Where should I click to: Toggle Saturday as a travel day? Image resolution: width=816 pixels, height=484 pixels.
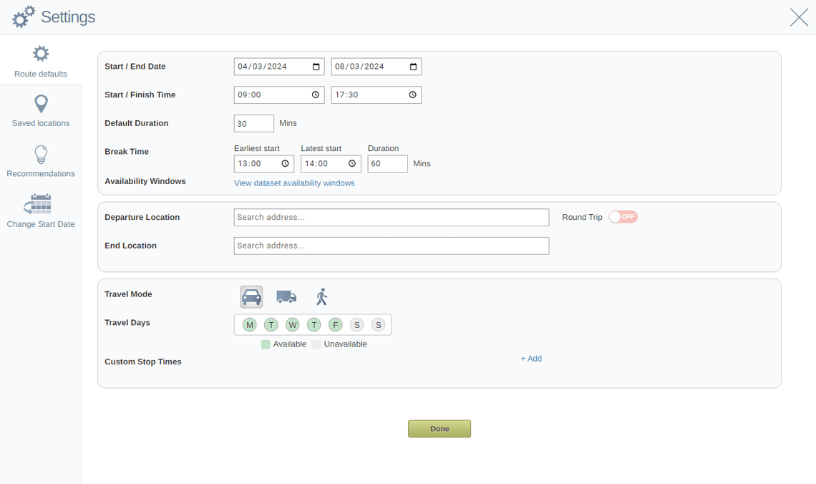coord(356,324)
